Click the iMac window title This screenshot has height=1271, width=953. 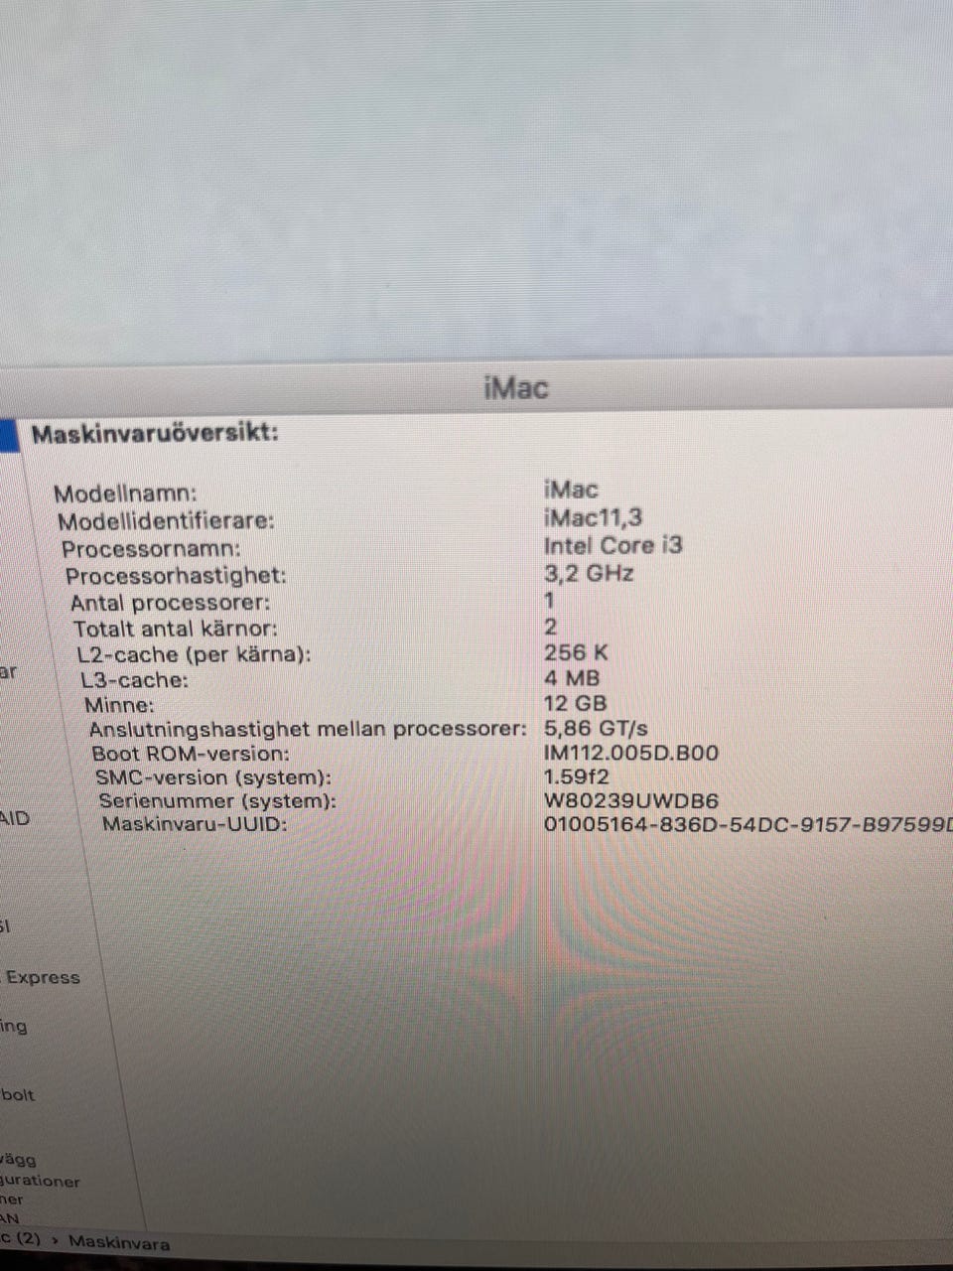[515, 387]
